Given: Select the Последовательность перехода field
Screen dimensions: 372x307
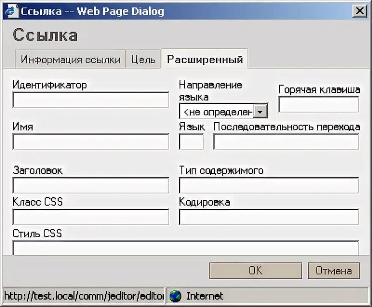Looking at the screenshot, I should coord(286,142).
